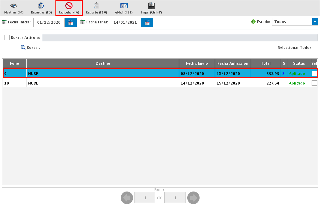The image size is (320, 208).
Task: Enable the Buscar Artículo checkbox
Action: click(7, 37)
